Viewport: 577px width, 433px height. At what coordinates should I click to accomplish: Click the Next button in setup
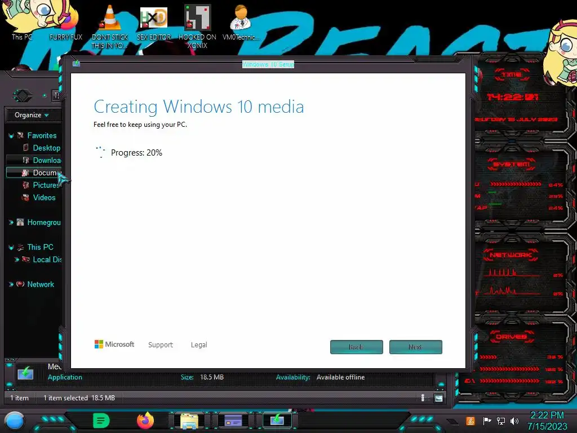(415, 347)
